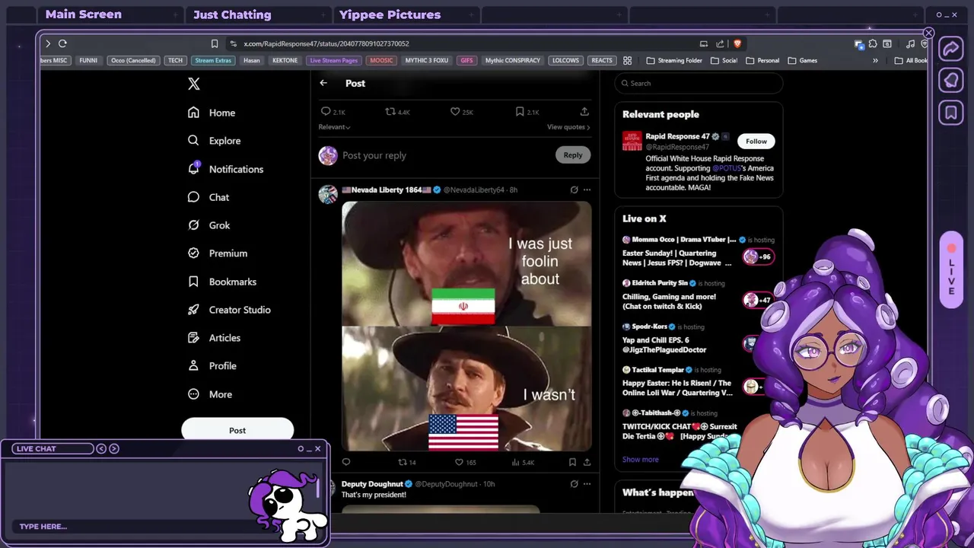
Task: Click the Live Chat left arrow
Action: (101, 448)
